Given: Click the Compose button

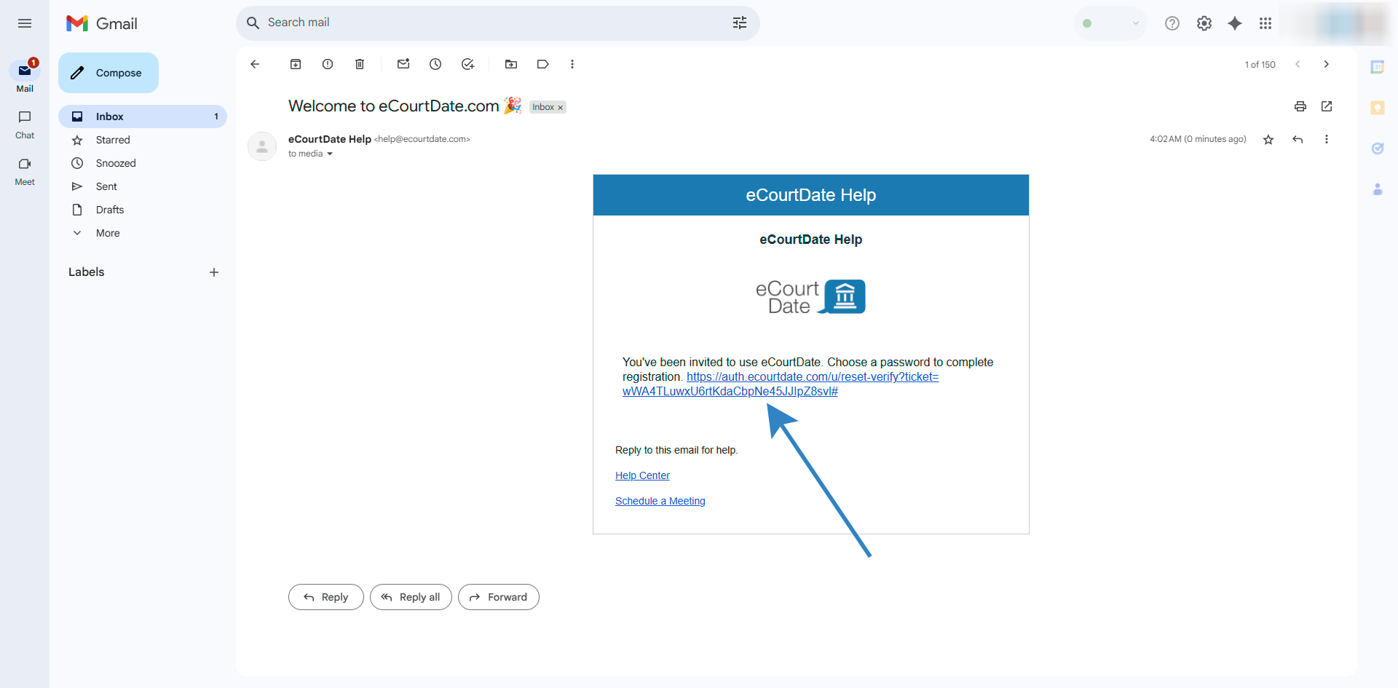Looking at the screenshot, I should pyautogui.click(x=108, y=73).
